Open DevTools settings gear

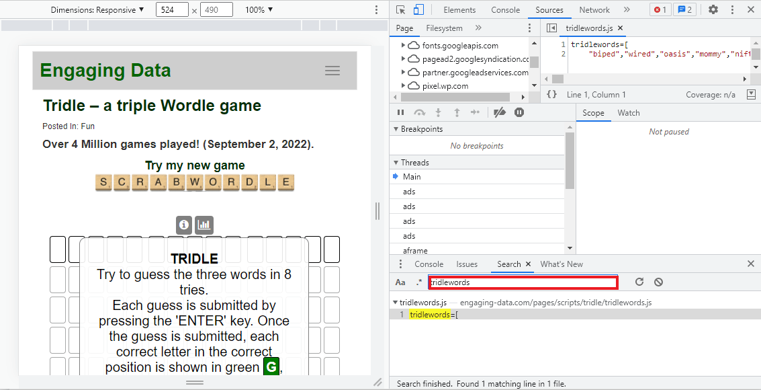tap(713, 9)
